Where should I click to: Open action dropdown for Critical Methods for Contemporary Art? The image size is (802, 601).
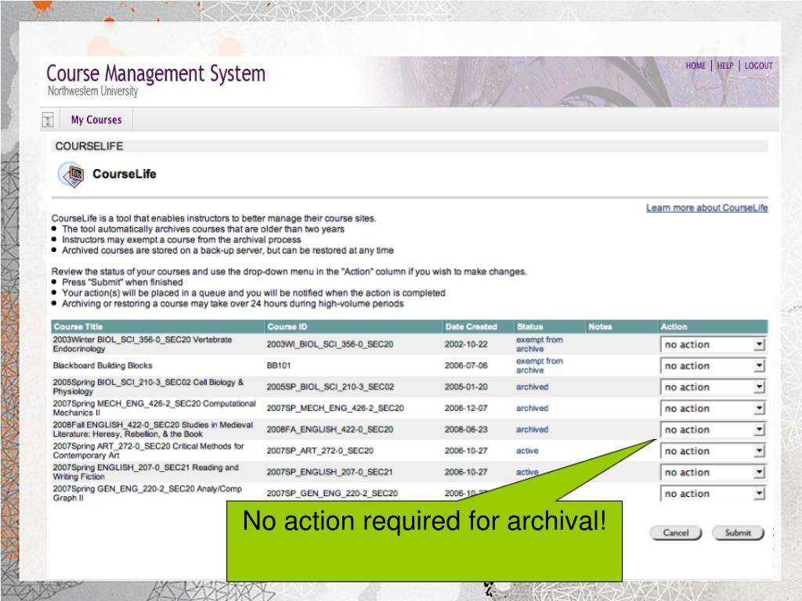[x=713, y=452]
